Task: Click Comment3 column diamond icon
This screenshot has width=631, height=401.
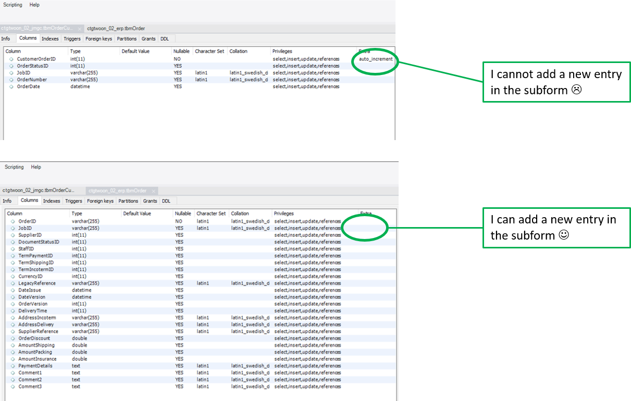Action: [13, 386]
